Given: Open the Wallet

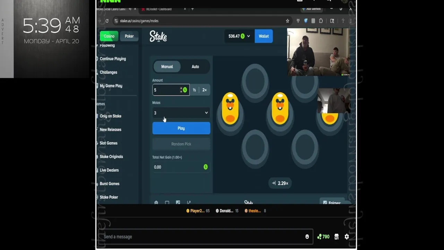Looking at the screenshot, I should click(264, 36).
